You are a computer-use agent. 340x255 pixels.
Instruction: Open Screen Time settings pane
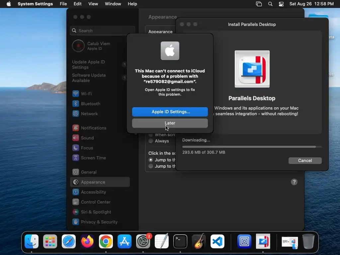click(100, 158)
